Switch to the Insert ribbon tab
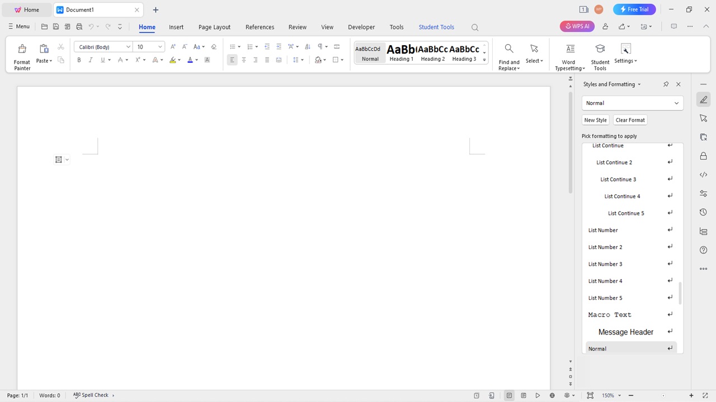This screenshot has width=716, height=402. click(x=176, y=27)
